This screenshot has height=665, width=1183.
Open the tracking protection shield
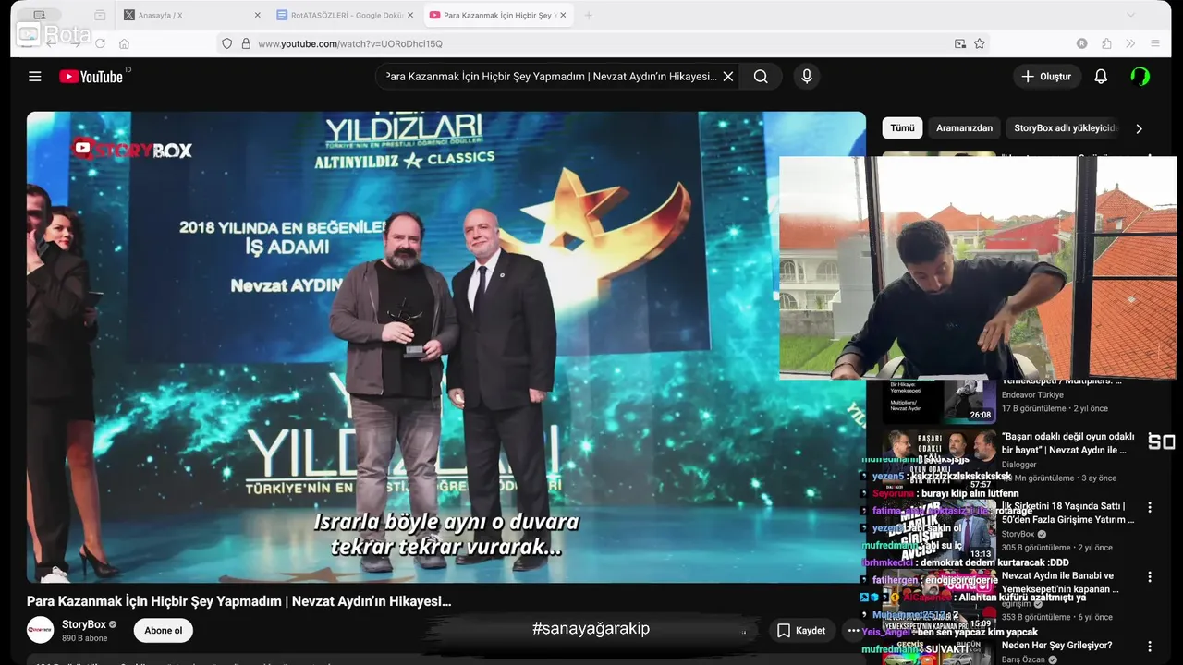pos(226,43)
